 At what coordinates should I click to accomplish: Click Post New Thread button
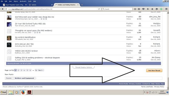click(x=154, y=70)
